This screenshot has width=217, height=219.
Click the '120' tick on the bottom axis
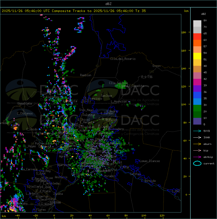click(x=162, y=216)
